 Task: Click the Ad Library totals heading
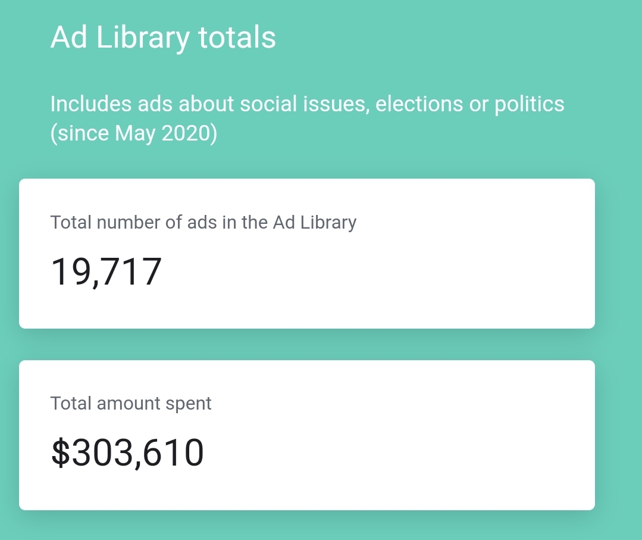163,38
